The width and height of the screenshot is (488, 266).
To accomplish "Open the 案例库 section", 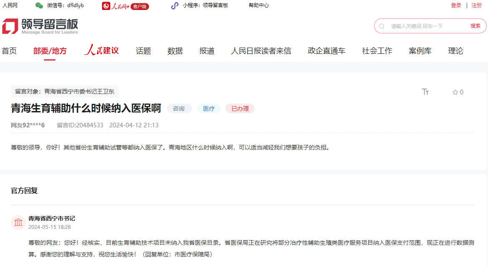I will click(420, 51).
